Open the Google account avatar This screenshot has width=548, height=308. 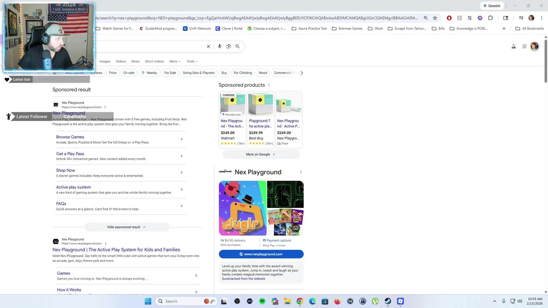coord(535,46)
